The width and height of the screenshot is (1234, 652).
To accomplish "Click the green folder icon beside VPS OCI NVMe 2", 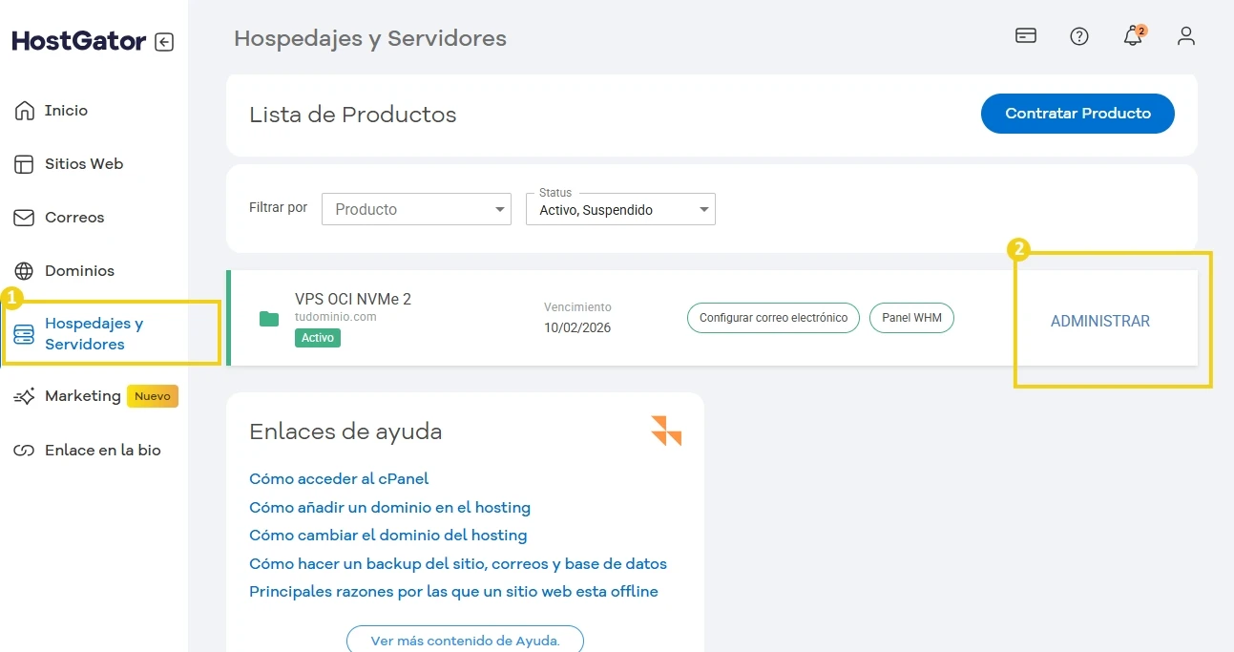I will pyautogui.click(x=268, y=318).
